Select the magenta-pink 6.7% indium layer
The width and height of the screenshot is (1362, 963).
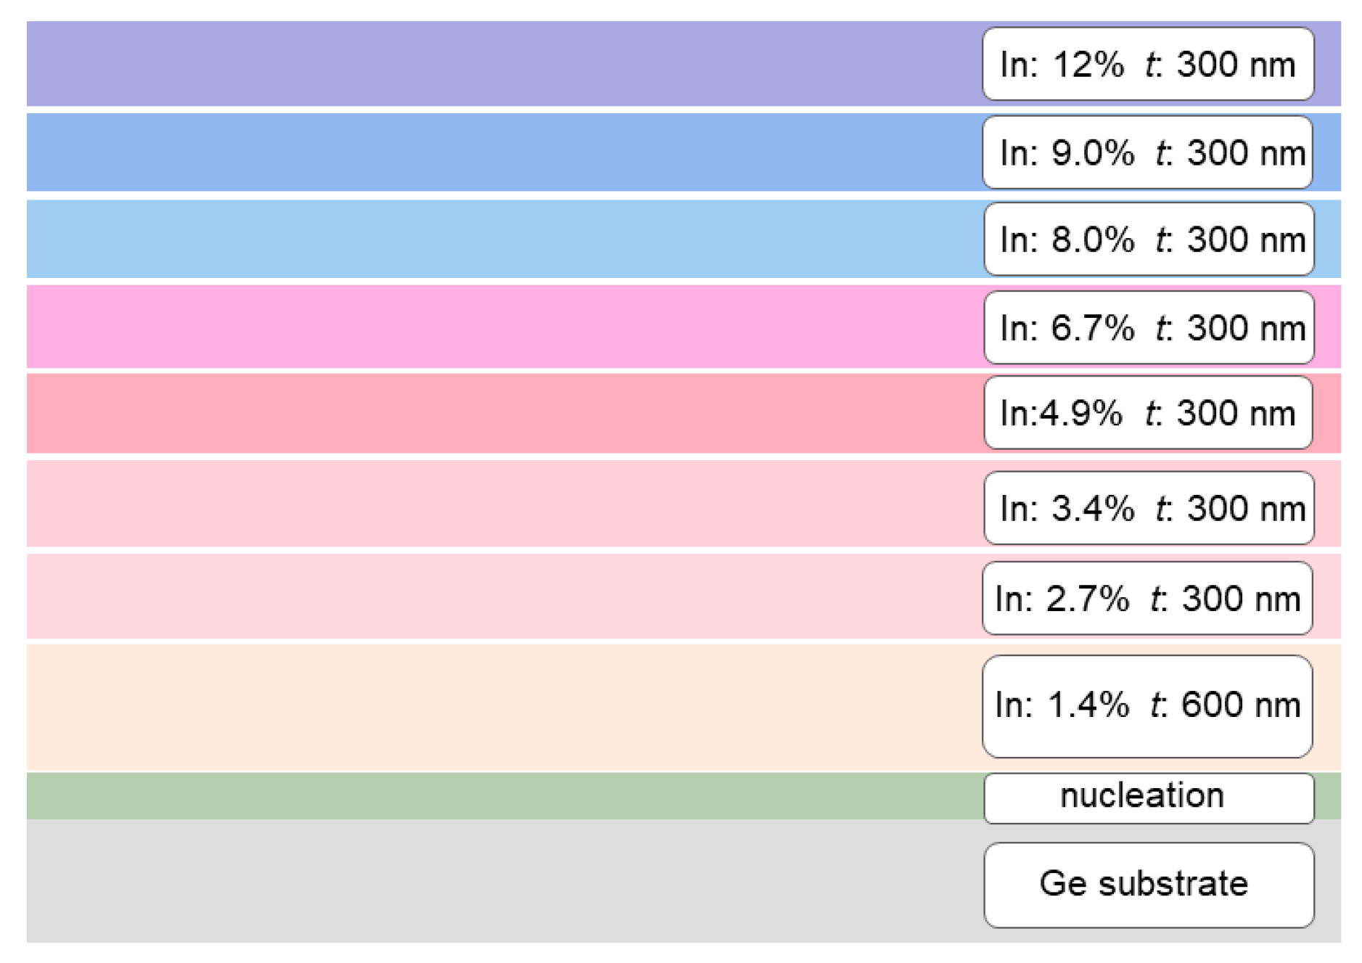pos(501,327)
